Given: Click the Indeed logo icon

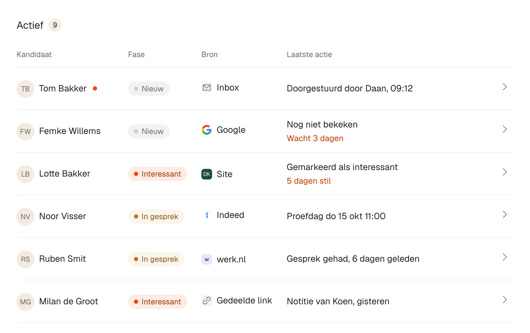Looking at the screenshot, I should tap(207, 215).
